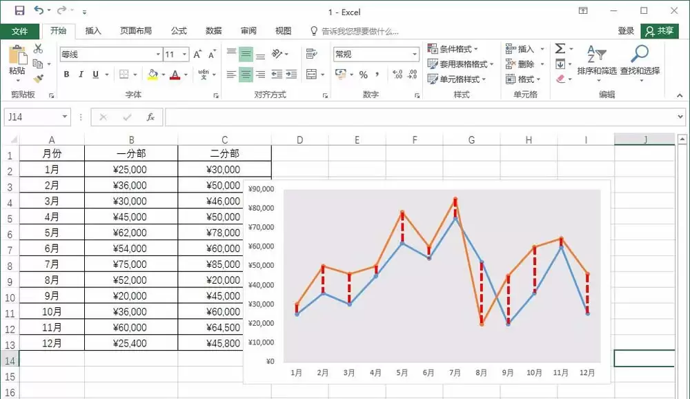
Task: Click the percent style icon
Action: (363, 75)
